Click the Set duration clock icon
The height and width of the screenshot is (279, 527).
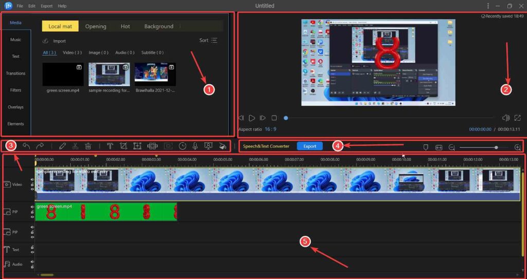pos(183,146)
